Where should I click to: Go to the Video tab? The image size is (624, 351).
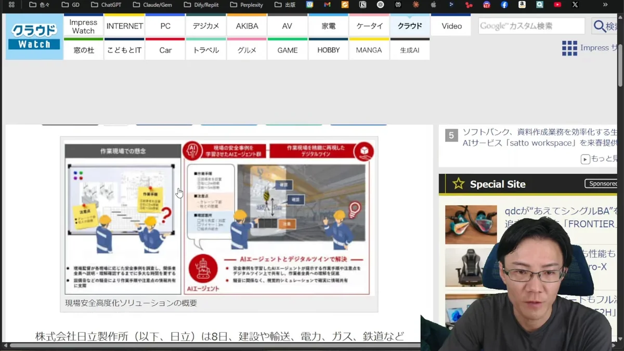point(451,25)
